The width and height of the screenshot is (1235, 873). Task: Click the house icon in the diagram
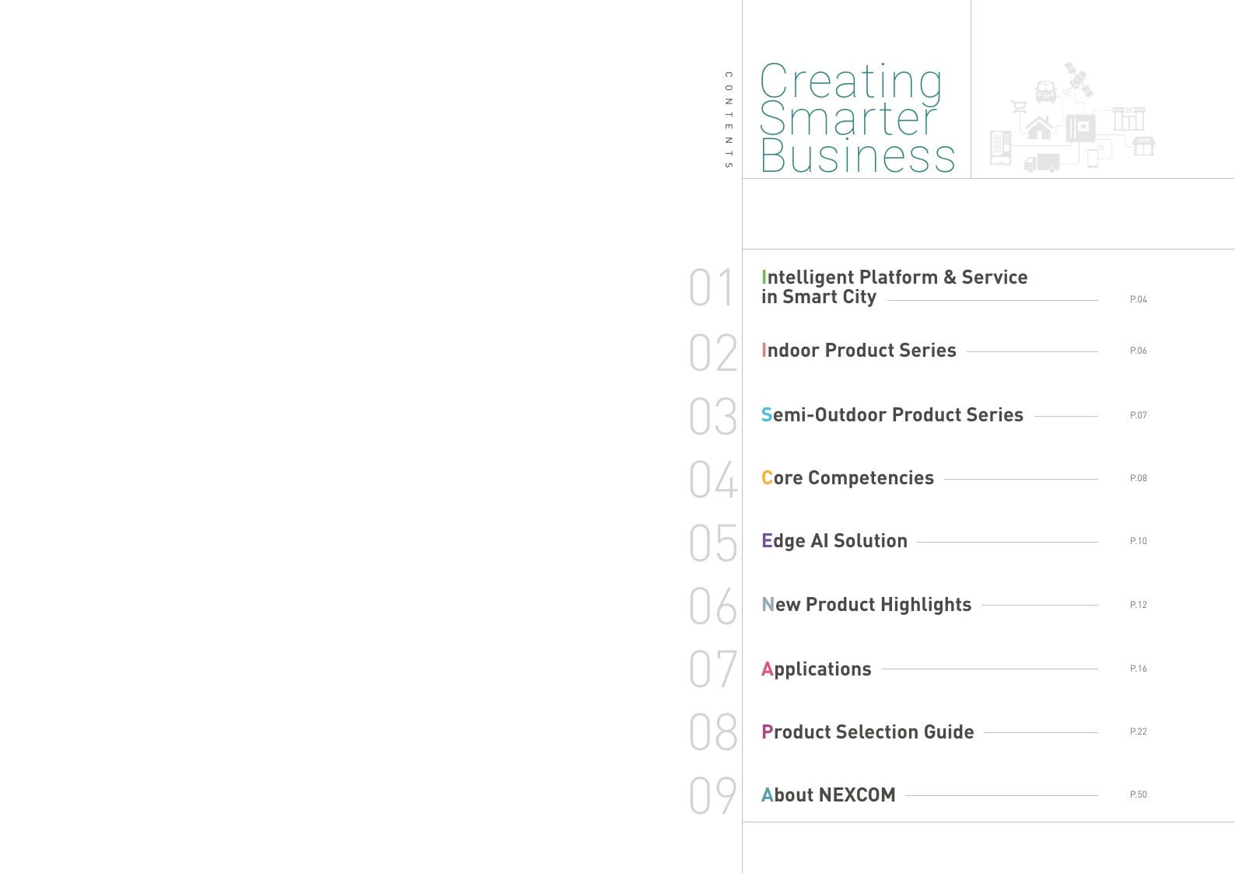(x=1039, y=127)
